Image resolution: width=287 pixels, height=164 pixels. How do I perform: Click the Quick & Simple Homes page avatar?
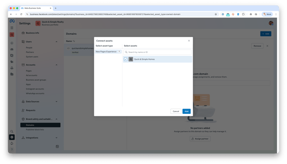tap(131, 59)
